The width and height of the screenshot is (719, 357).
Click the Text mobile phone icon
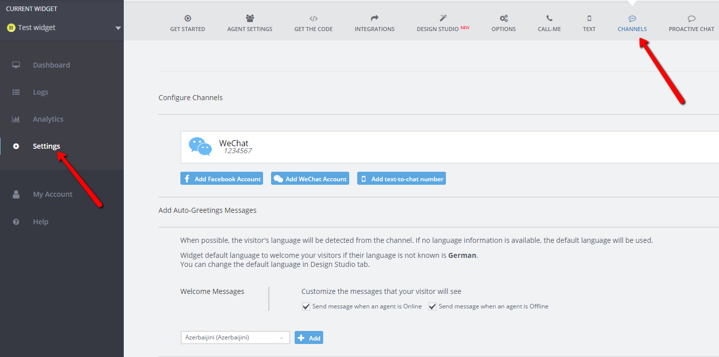coord(589,19)
